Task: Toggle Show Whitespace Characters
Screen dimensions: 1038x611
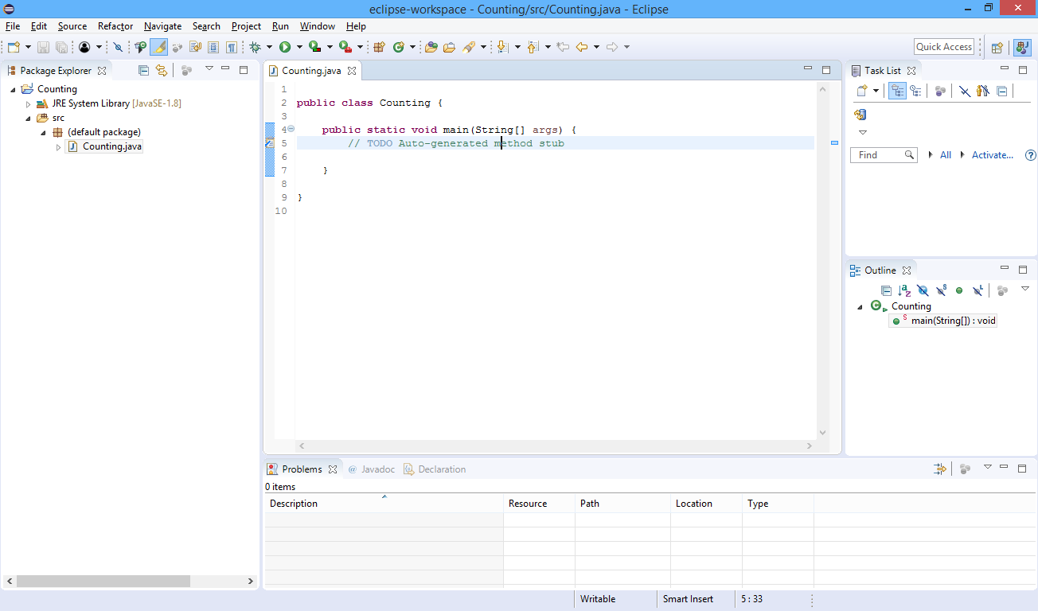Action: [231, 47]
